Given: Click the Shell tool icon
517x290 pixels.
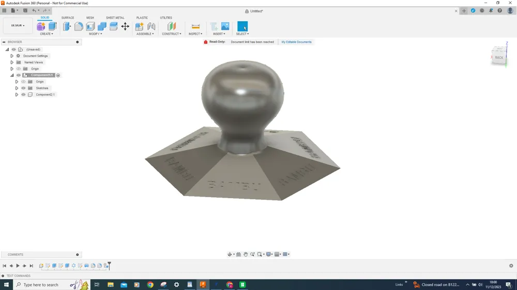Looking at the screenshot, I should tap(90, 26).
